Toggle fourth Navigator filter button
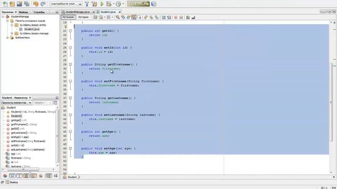The image size is (337, 189). [x=26, y=176]
